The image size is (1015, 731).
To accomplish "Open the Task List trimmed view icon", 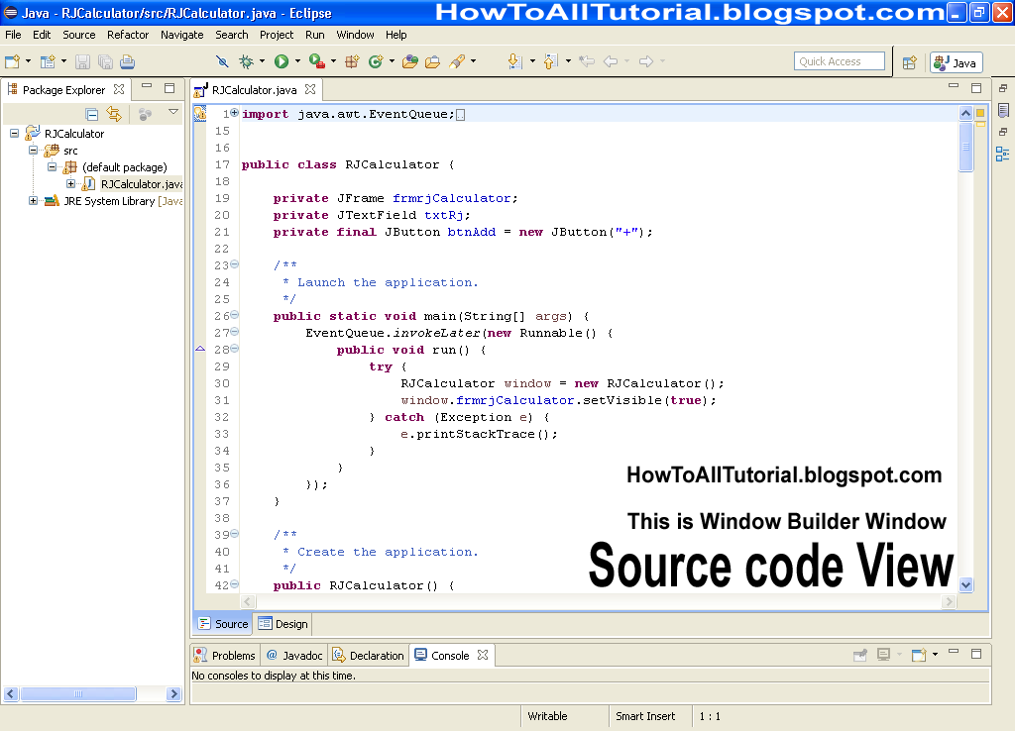I will point(1003,111).
